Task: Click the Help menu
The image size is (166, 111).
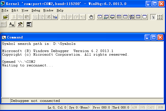Action: pos(60,10)
